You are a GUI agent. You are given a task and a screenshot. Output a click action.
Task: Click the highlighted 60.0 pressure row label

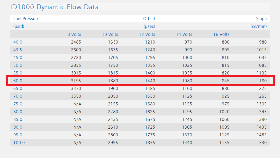[x=18, y=81]
